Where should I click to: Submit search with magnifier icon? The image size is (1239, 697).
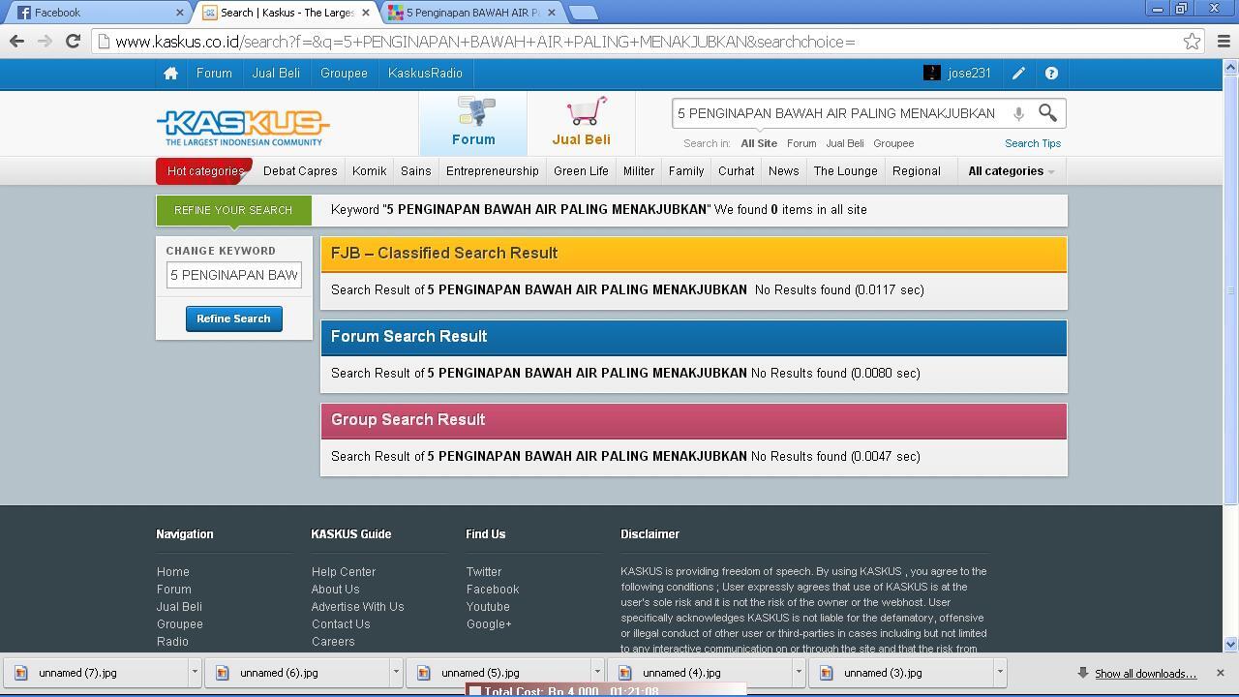coord(1047,113)
